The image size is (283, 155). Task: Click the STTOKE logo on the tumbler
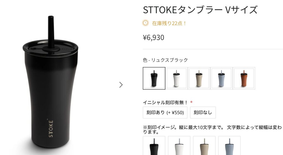click(51, 128)
